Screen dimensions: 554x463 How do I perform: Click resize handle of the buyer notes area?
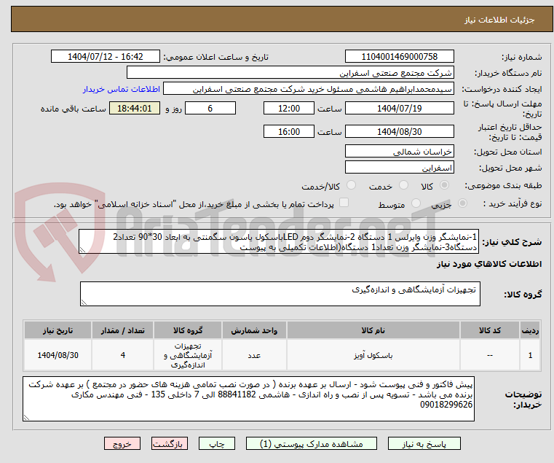pyautogui.click(x=26, y=418)
